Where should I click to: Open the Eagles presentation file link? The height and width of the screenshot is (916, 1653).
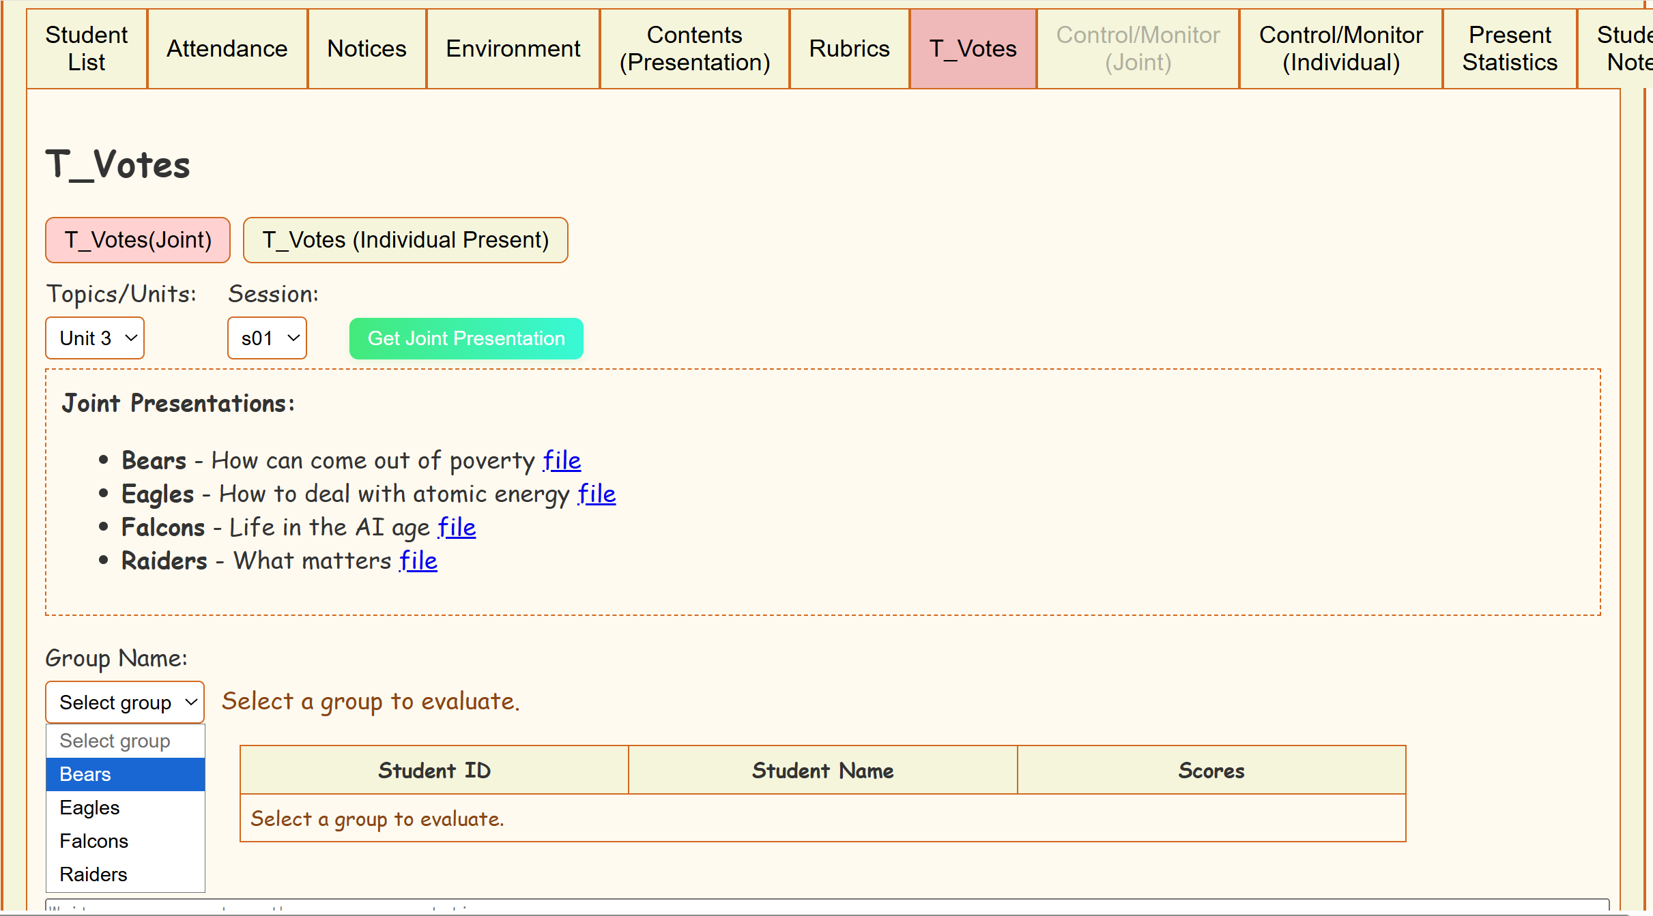[596, 494]
